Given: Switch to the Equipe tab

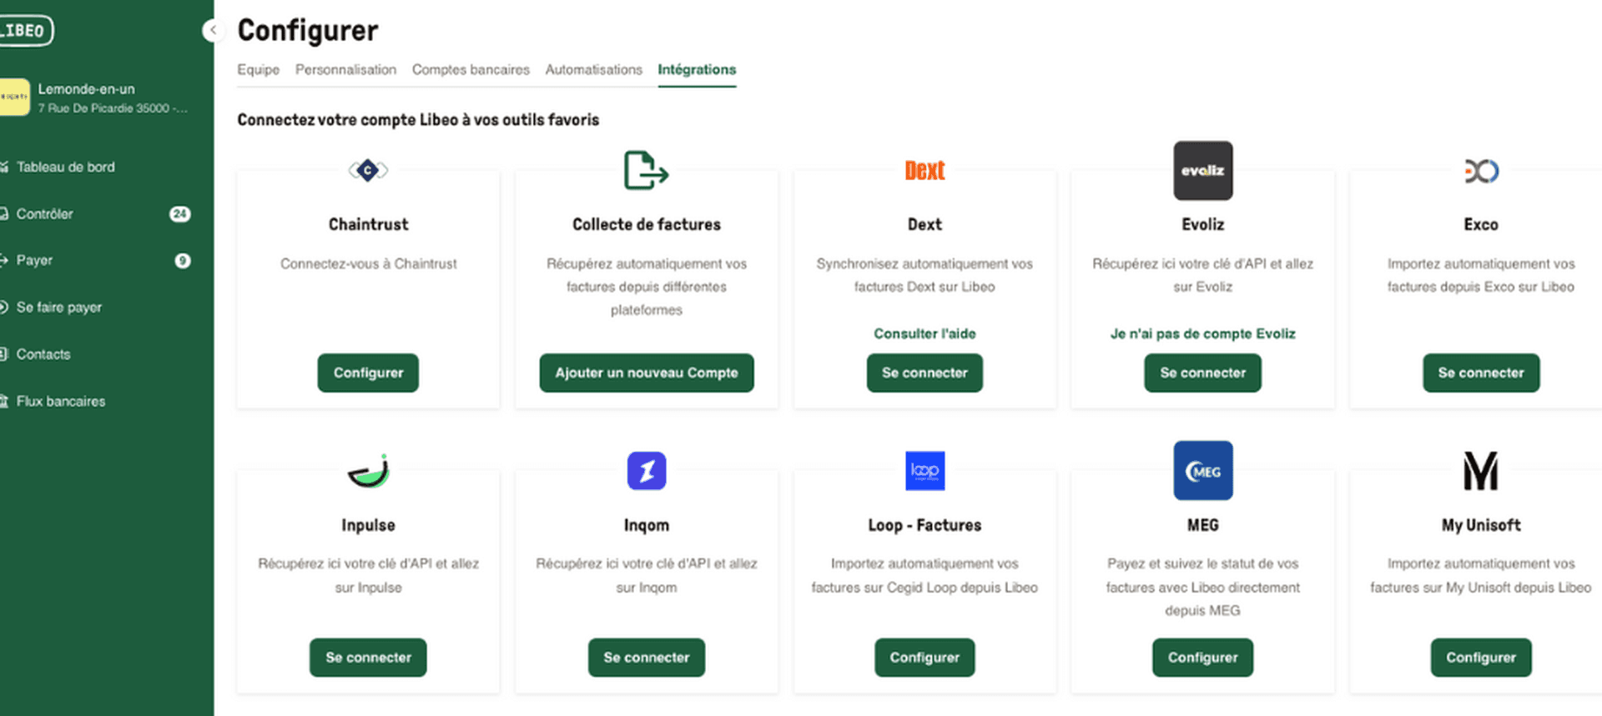Looking at the screenshot, I should tap(258, 69).
